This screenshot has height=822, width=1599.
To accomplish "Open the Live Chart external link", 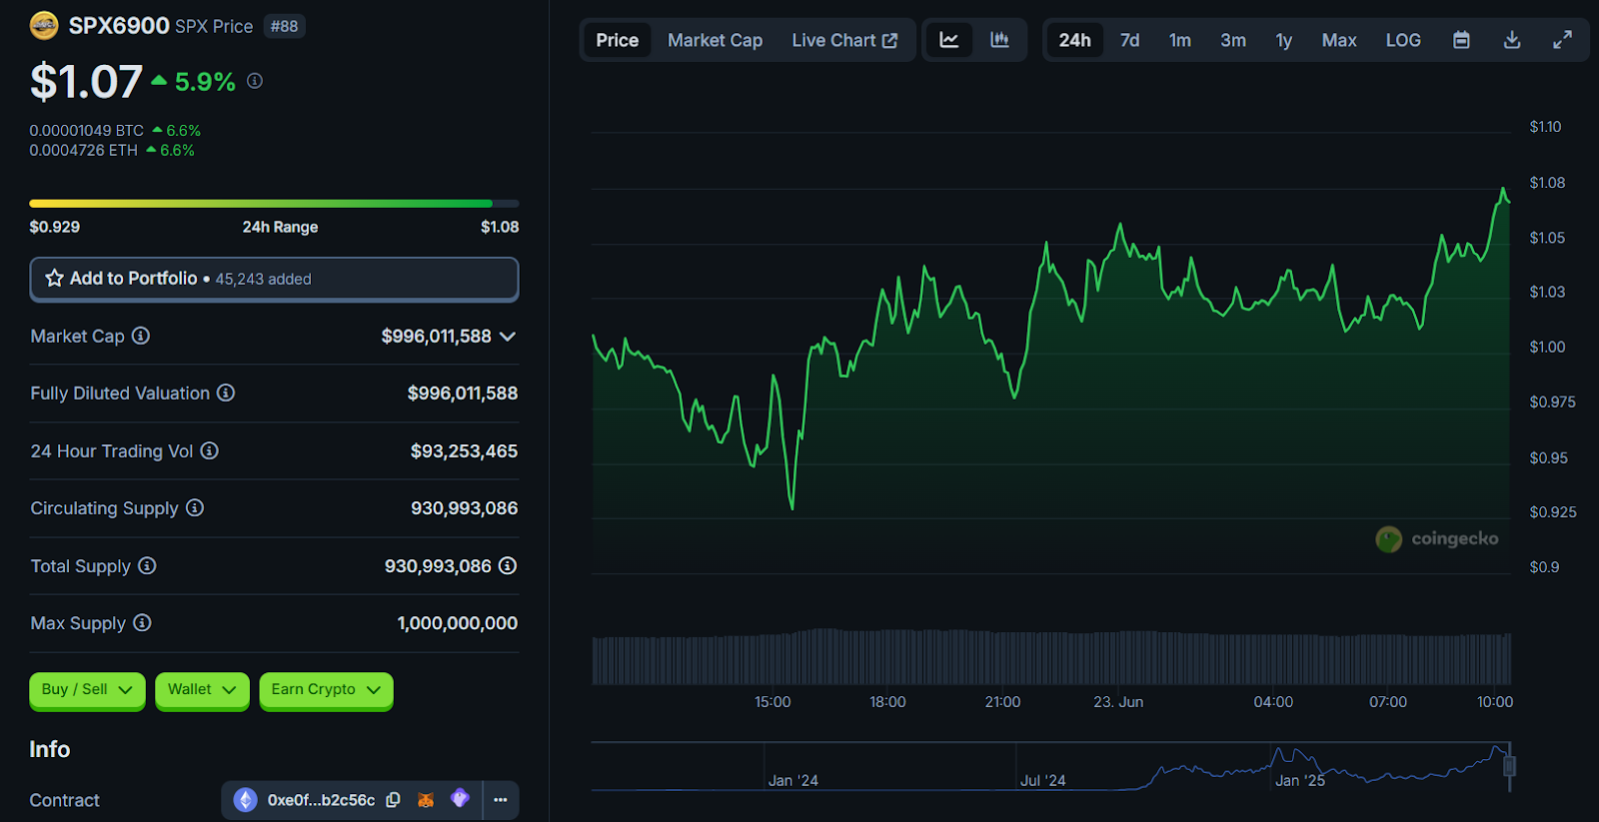I will click(x=844, y=40).
